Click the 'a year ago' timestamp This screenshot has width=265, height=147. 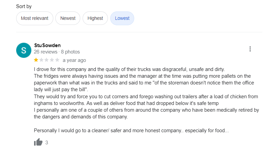click(x=74, y=60)
